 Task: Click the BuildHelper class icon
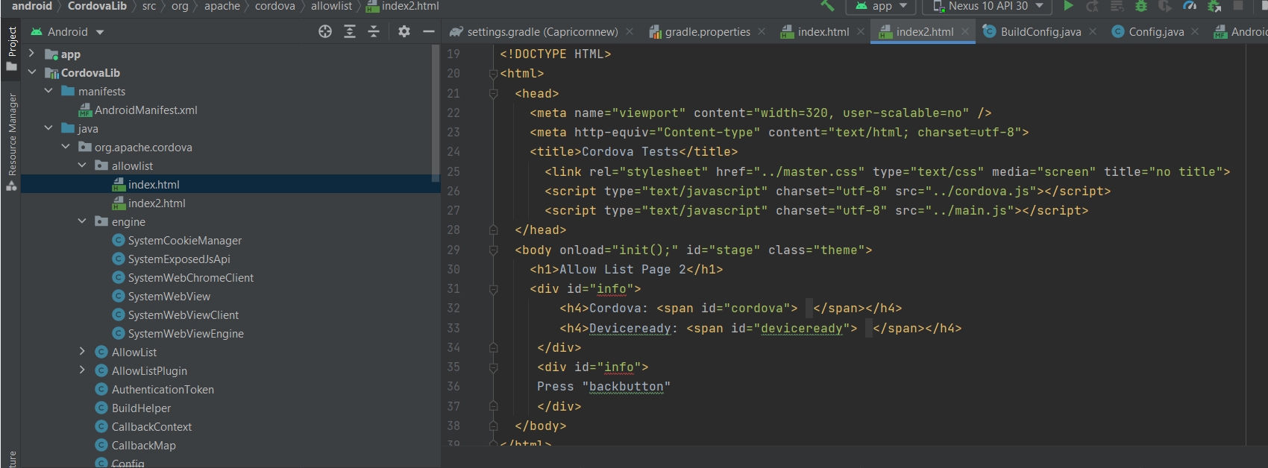point(101,408)
